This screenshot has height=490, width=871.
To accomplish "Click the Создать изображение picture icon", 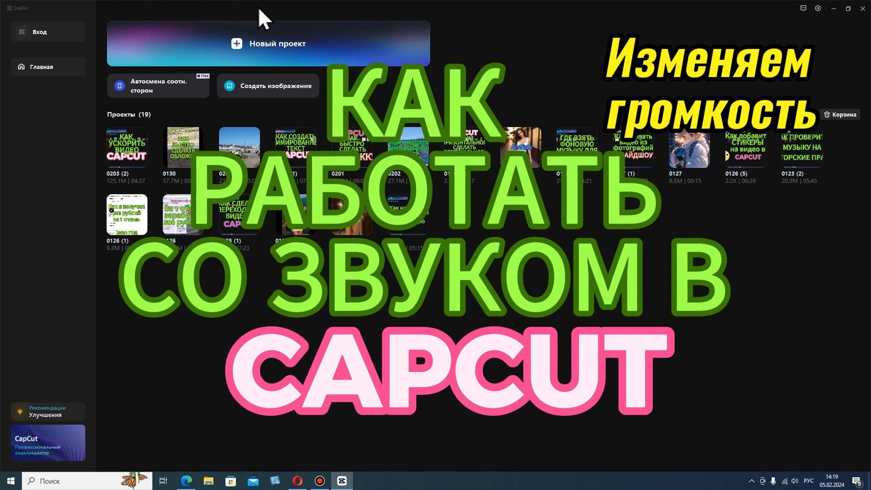I will (230, 86).
